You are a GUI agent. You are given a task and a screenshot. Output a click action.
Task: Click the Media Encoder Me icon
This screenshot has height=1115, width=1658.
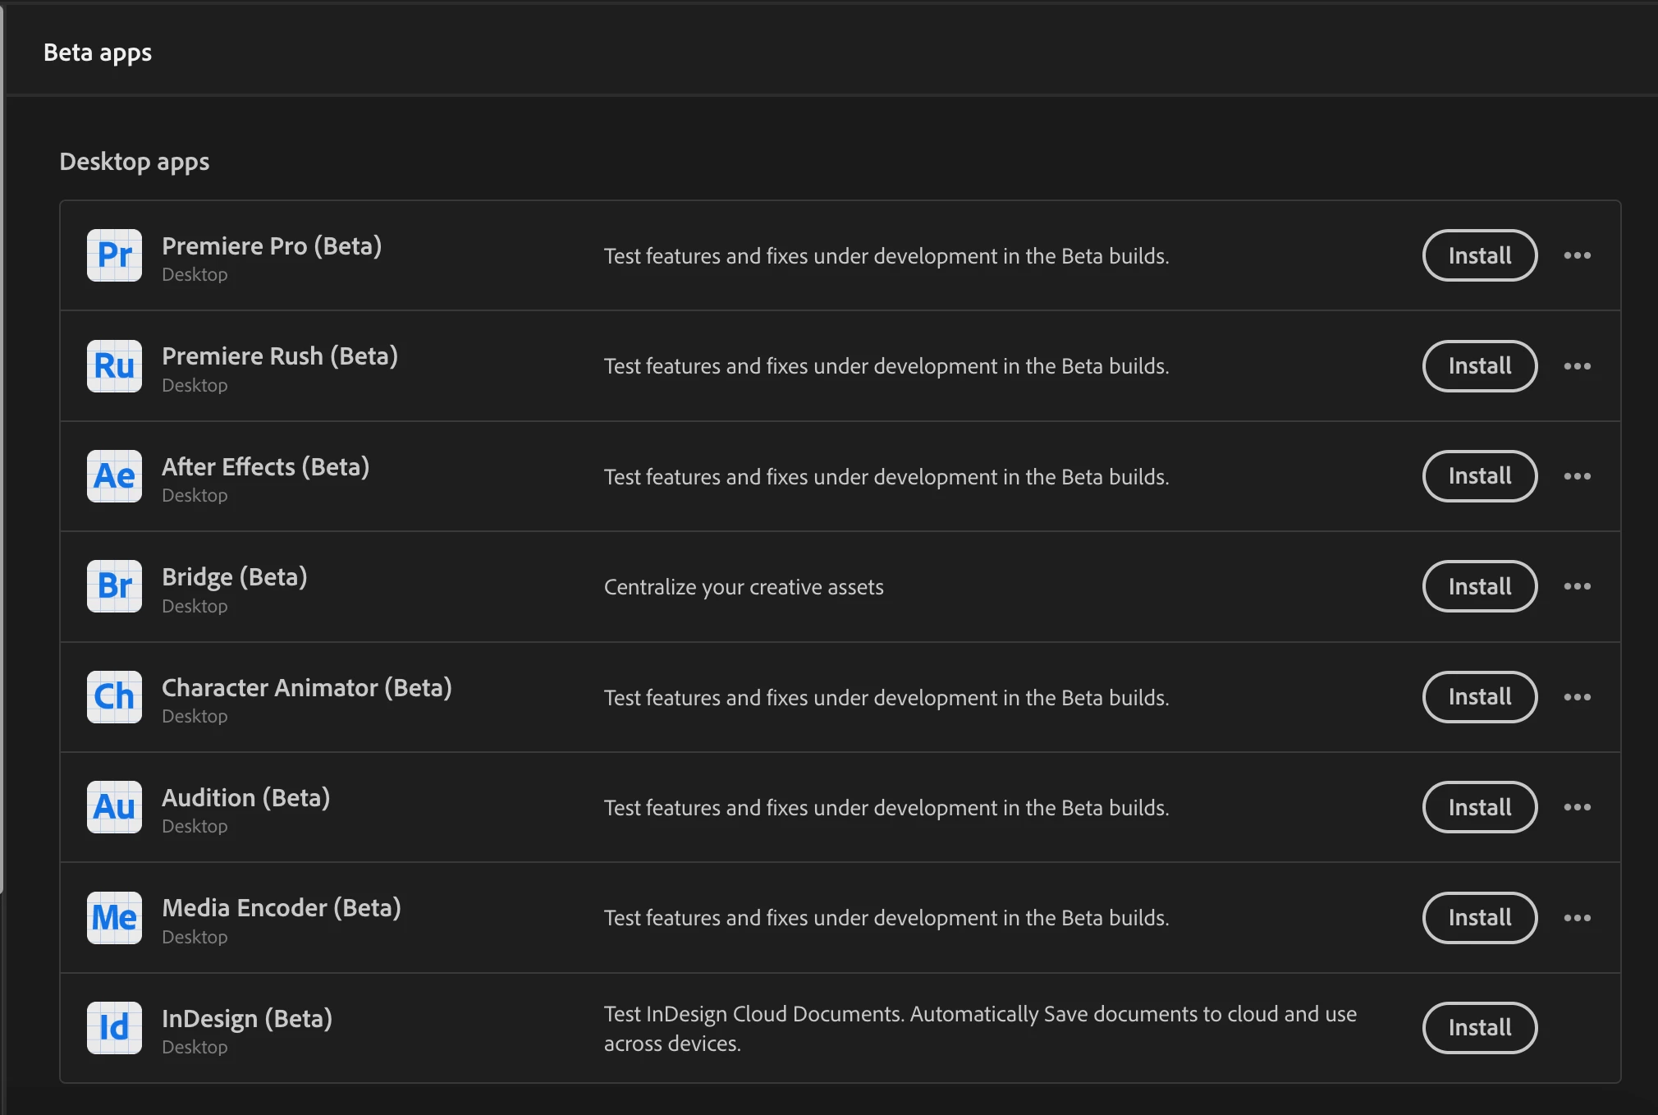tap(114, 918)
